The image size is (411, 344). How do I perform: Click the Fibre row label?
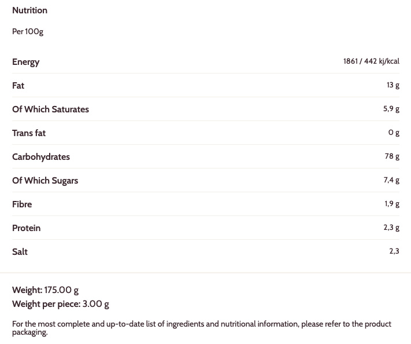pyautogui.click(x=22, y=204)
